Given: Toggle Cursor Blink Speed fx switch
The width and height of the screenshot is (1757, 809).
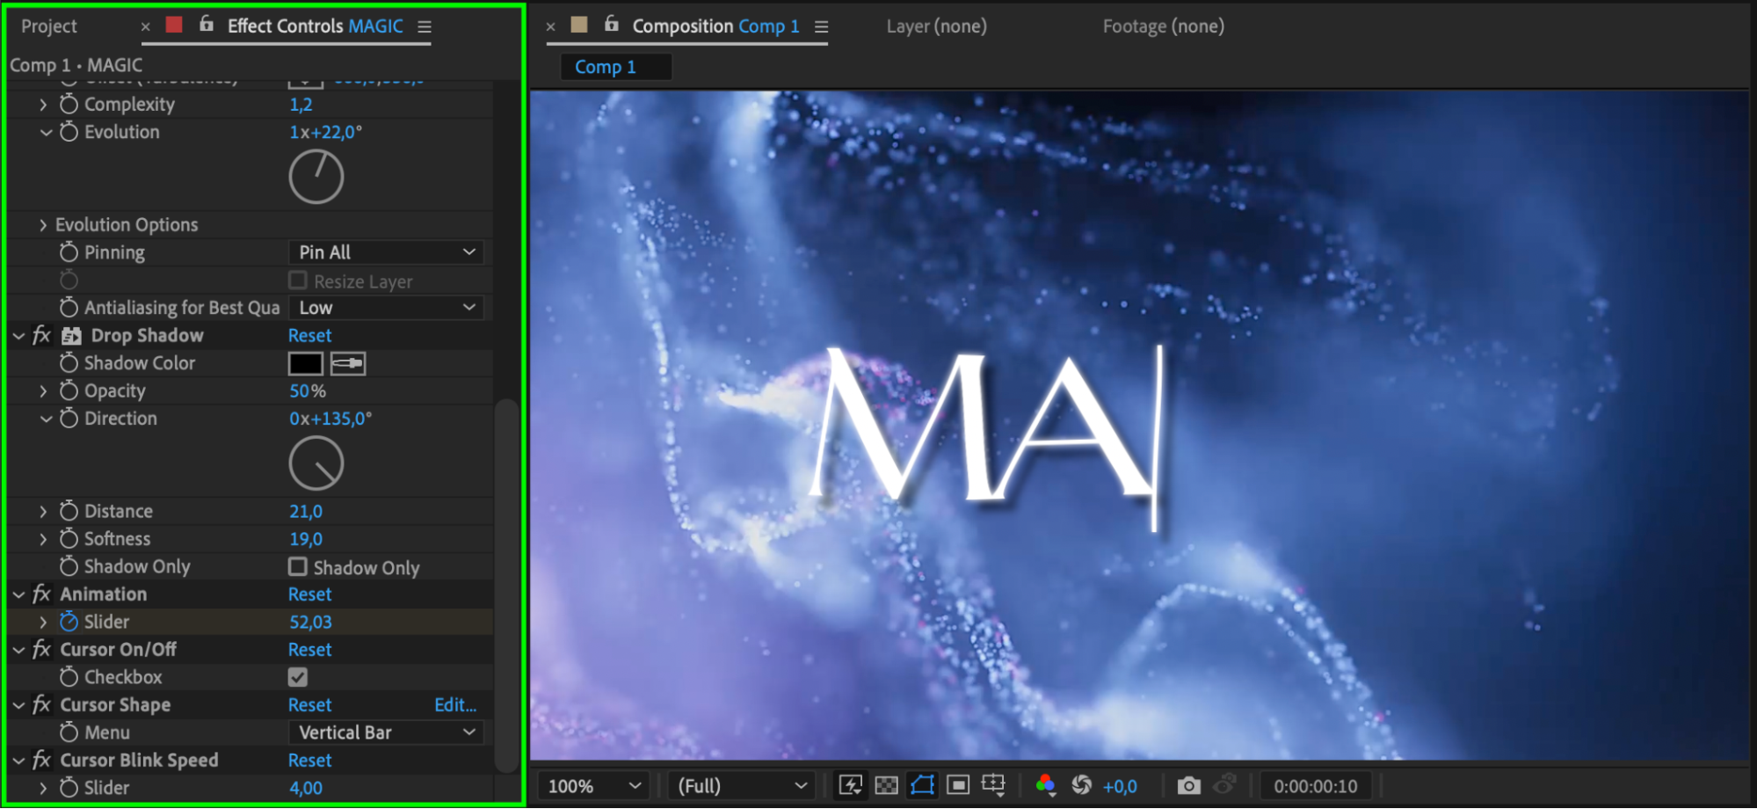Looking at the screenshot, I should 41,761.
